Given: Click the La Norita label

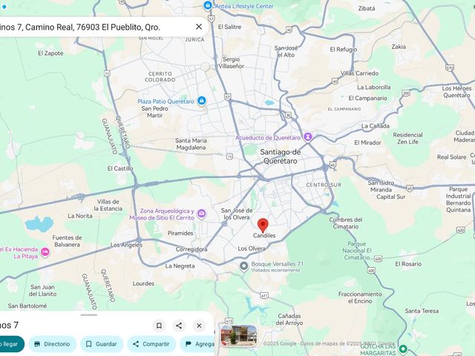Looking at the screenshot, I should point(80,216).
